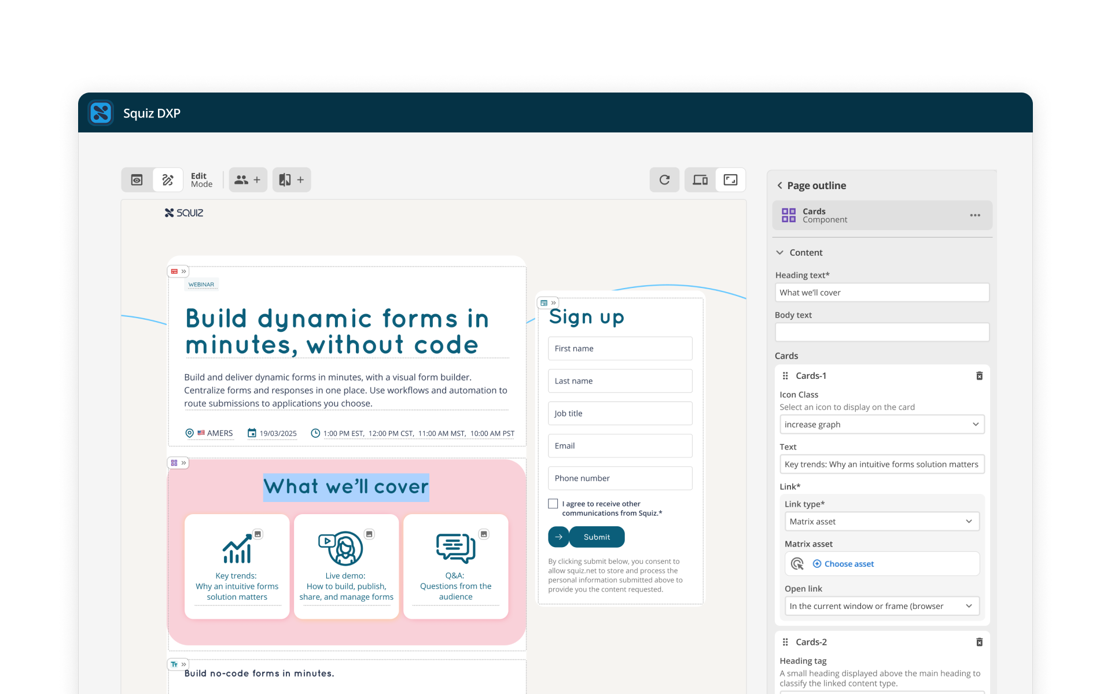Click the delete trash icon on Cards-1
The image size is (1111, 694).
980,374
